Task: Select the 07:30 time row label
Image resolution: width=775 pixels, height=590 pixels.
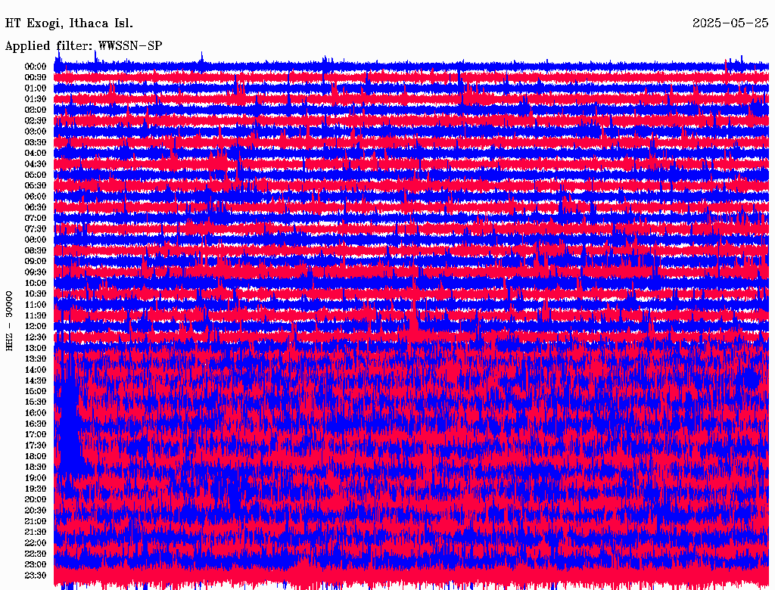Action: pyautogui.click(x=36, y=229)
